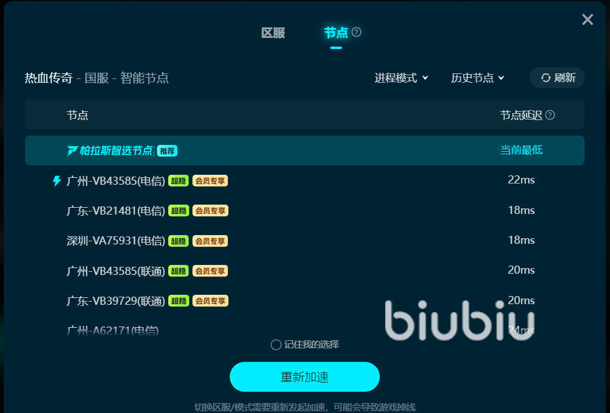Image resolution: width=610 pixels, height=413 pixels.
Task: Open the 进程模式 dropdown
Action: 401,78
